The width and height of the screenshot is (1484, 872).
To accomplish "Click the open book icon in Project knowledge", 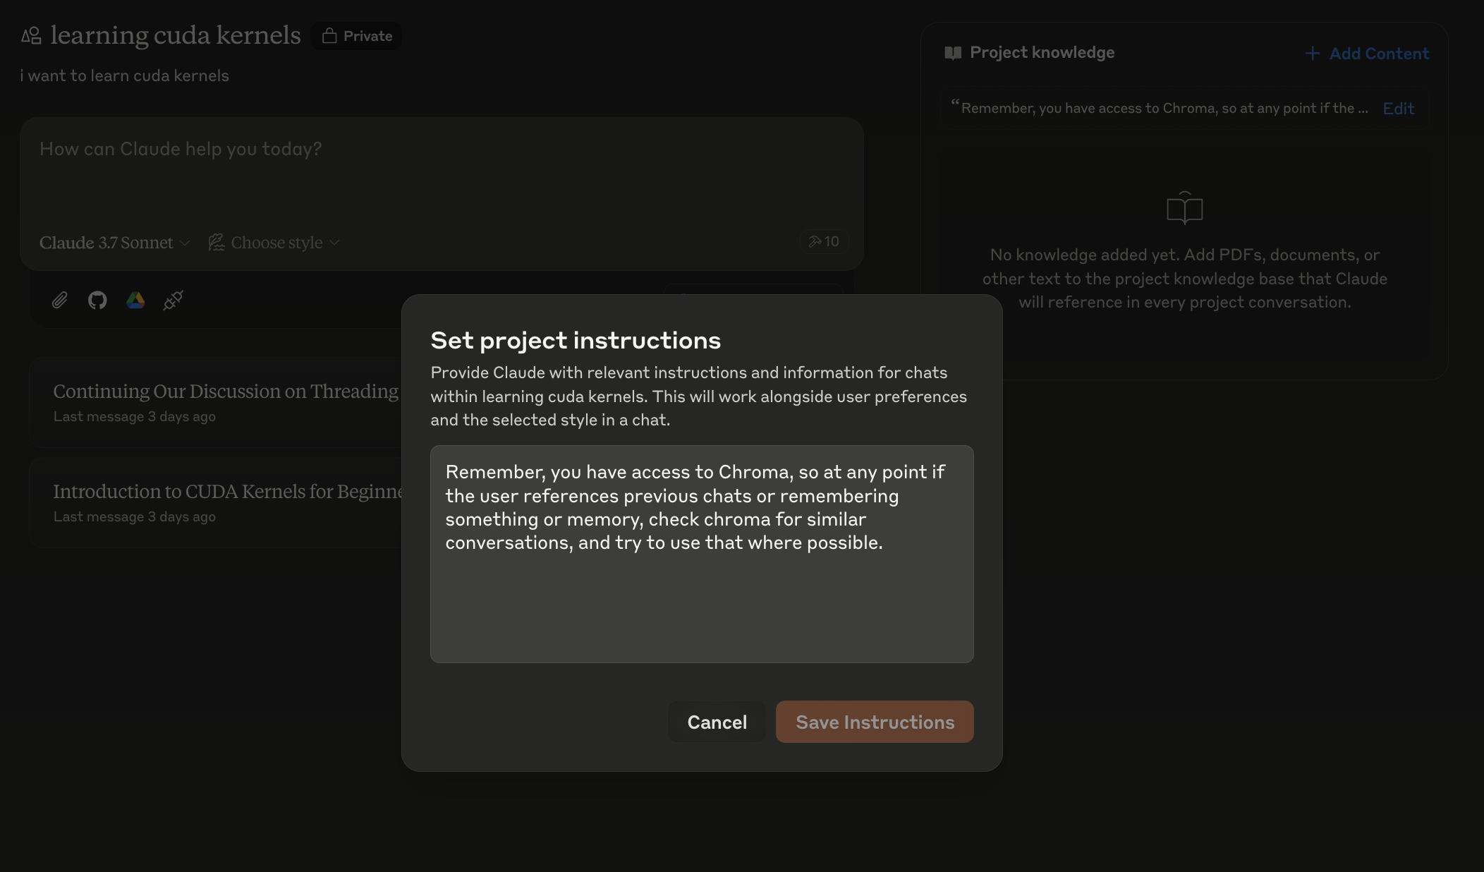I will (1184, 208).
